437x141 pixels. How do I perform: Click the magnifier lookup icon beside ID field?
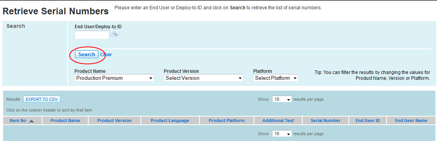click(x=115, y=33)
